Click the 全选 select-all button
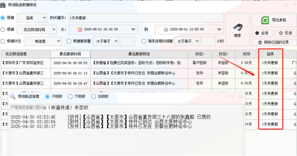297x156 pixels. (262, 33)
